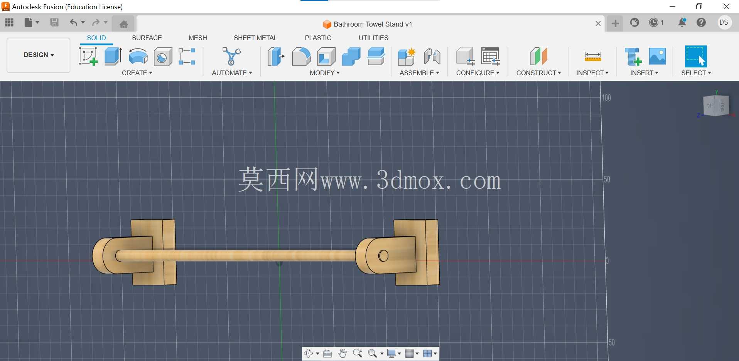Expand the AUTOMATE menu
Viewport: 739px width, 361px height.
(232, 73)
